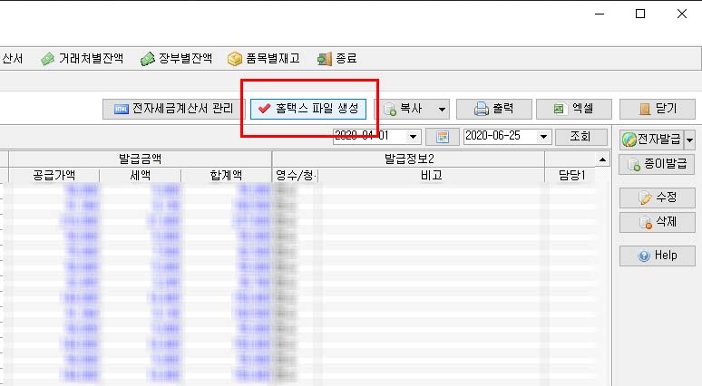Viewport: 702px width, 386px height.
Task: Click the 종이발급 button
Action: click(657, 165)
